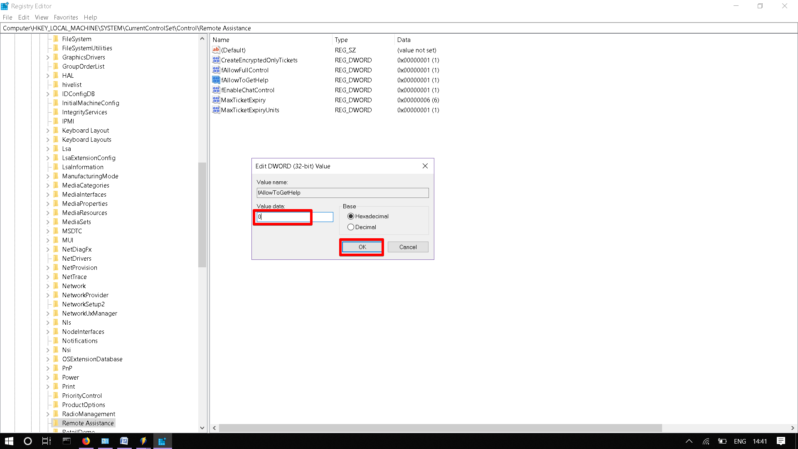The image size is (798, 449).
Task: Open Firefox from the taskbar
Action: click(86, 441)
